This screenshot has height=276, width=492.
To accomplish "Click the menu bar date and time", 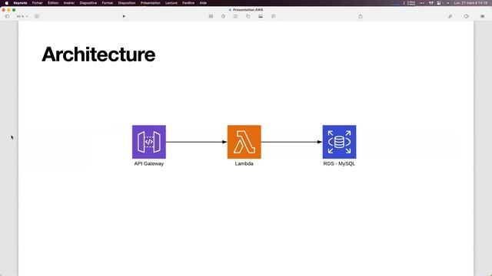I will 470,3.
